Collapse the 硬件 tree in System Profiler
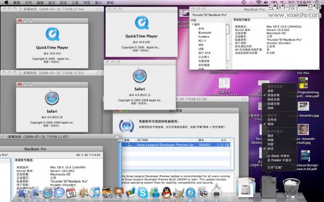The width and height of the screenshot is (324, 202). (x=193, y=24)
